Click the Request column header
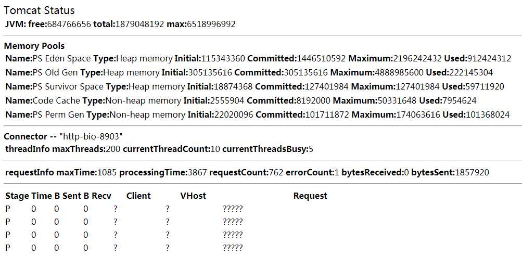522x255 pixels. pyautogui.click(x=310, y=196)
